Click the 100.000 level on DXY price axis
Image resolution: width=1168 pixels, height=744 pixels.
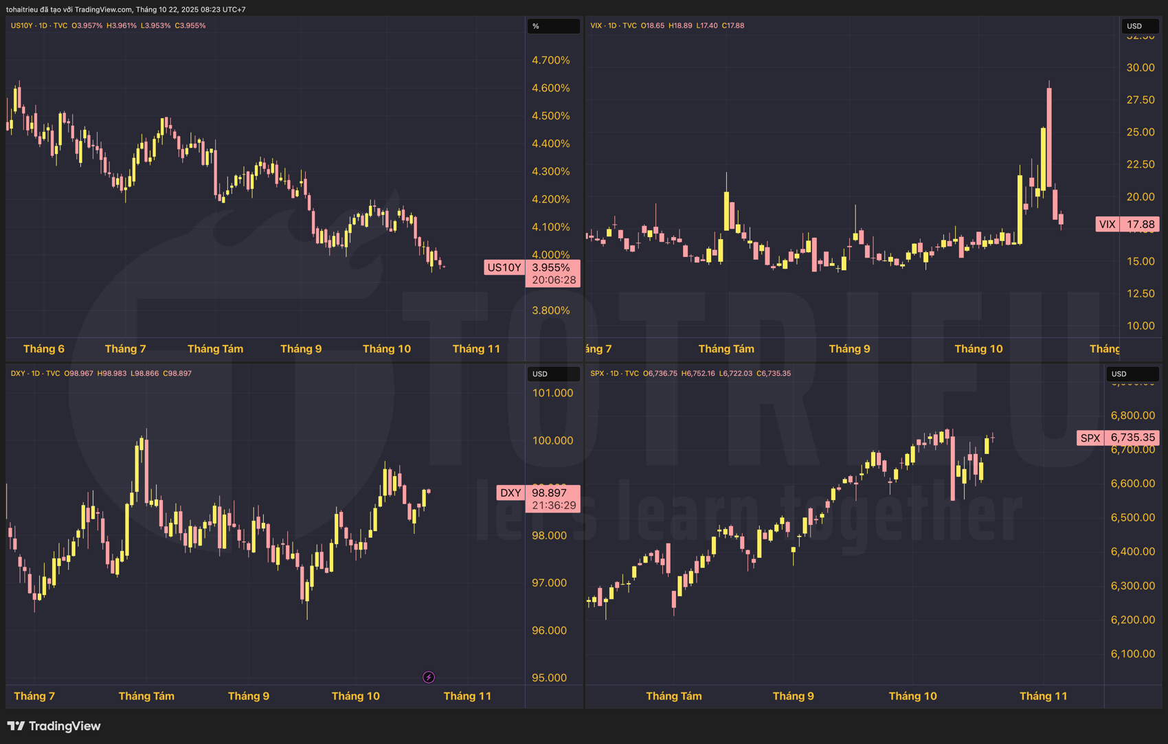pyautogui.click(x=552, y=440)
